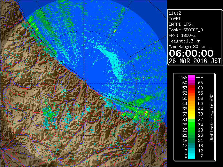223x167 pixels.
Task: Click the 'Height:1.5 km' label
Action: pos(184,41)
